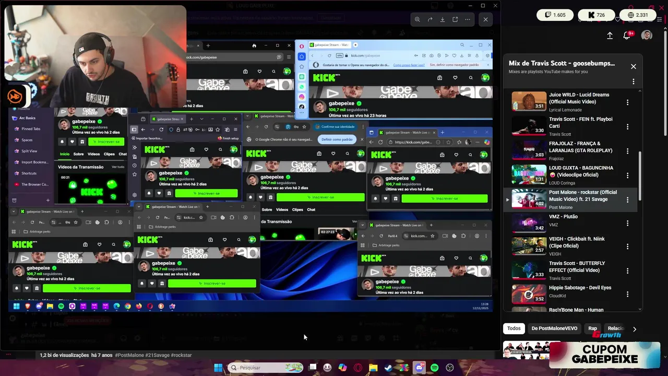Open Steam from the taskbar
This screenshot has width=668, height=376.
click(389, 368)
